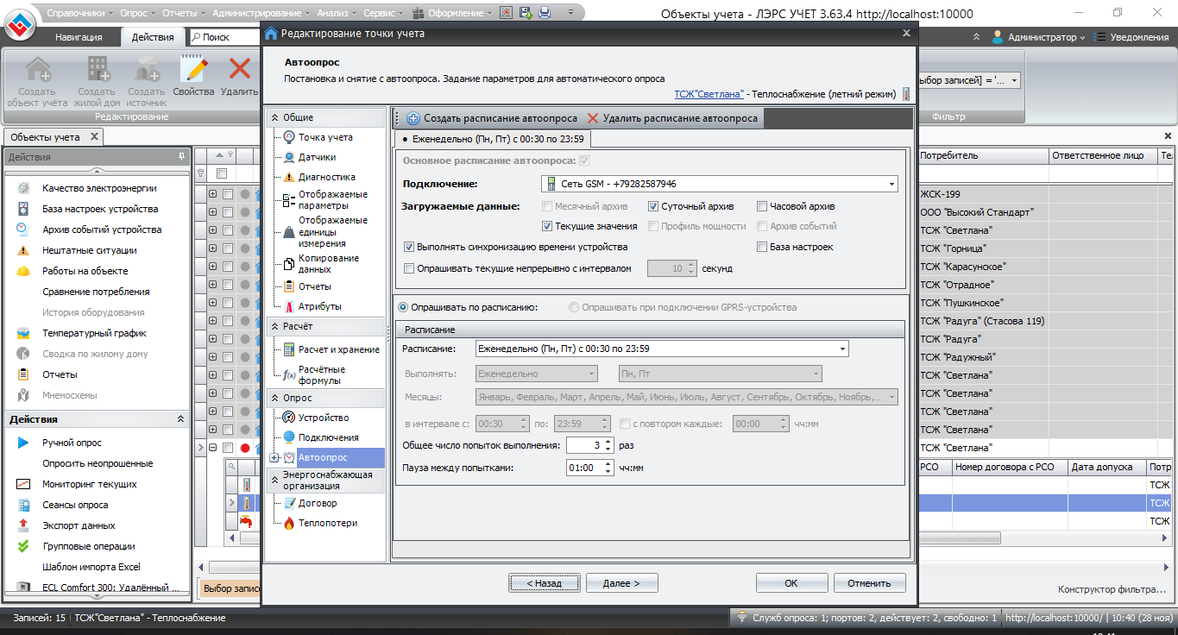Click Ручной опрос play icon
Viewport: 1178px width, 635px height.
(23, 443)
